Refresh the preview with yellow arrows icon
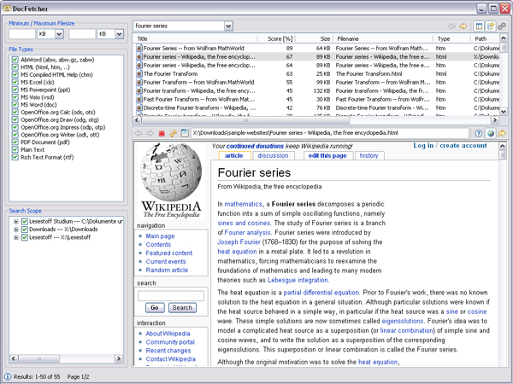 click(173, 133)
